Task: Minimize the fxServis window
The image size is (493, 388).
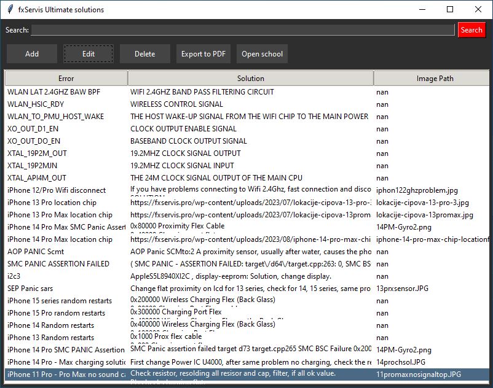Action: 422,9
